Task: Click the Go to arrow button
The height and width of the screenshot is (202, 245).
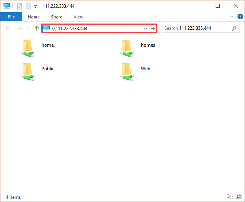Action: 153,29
